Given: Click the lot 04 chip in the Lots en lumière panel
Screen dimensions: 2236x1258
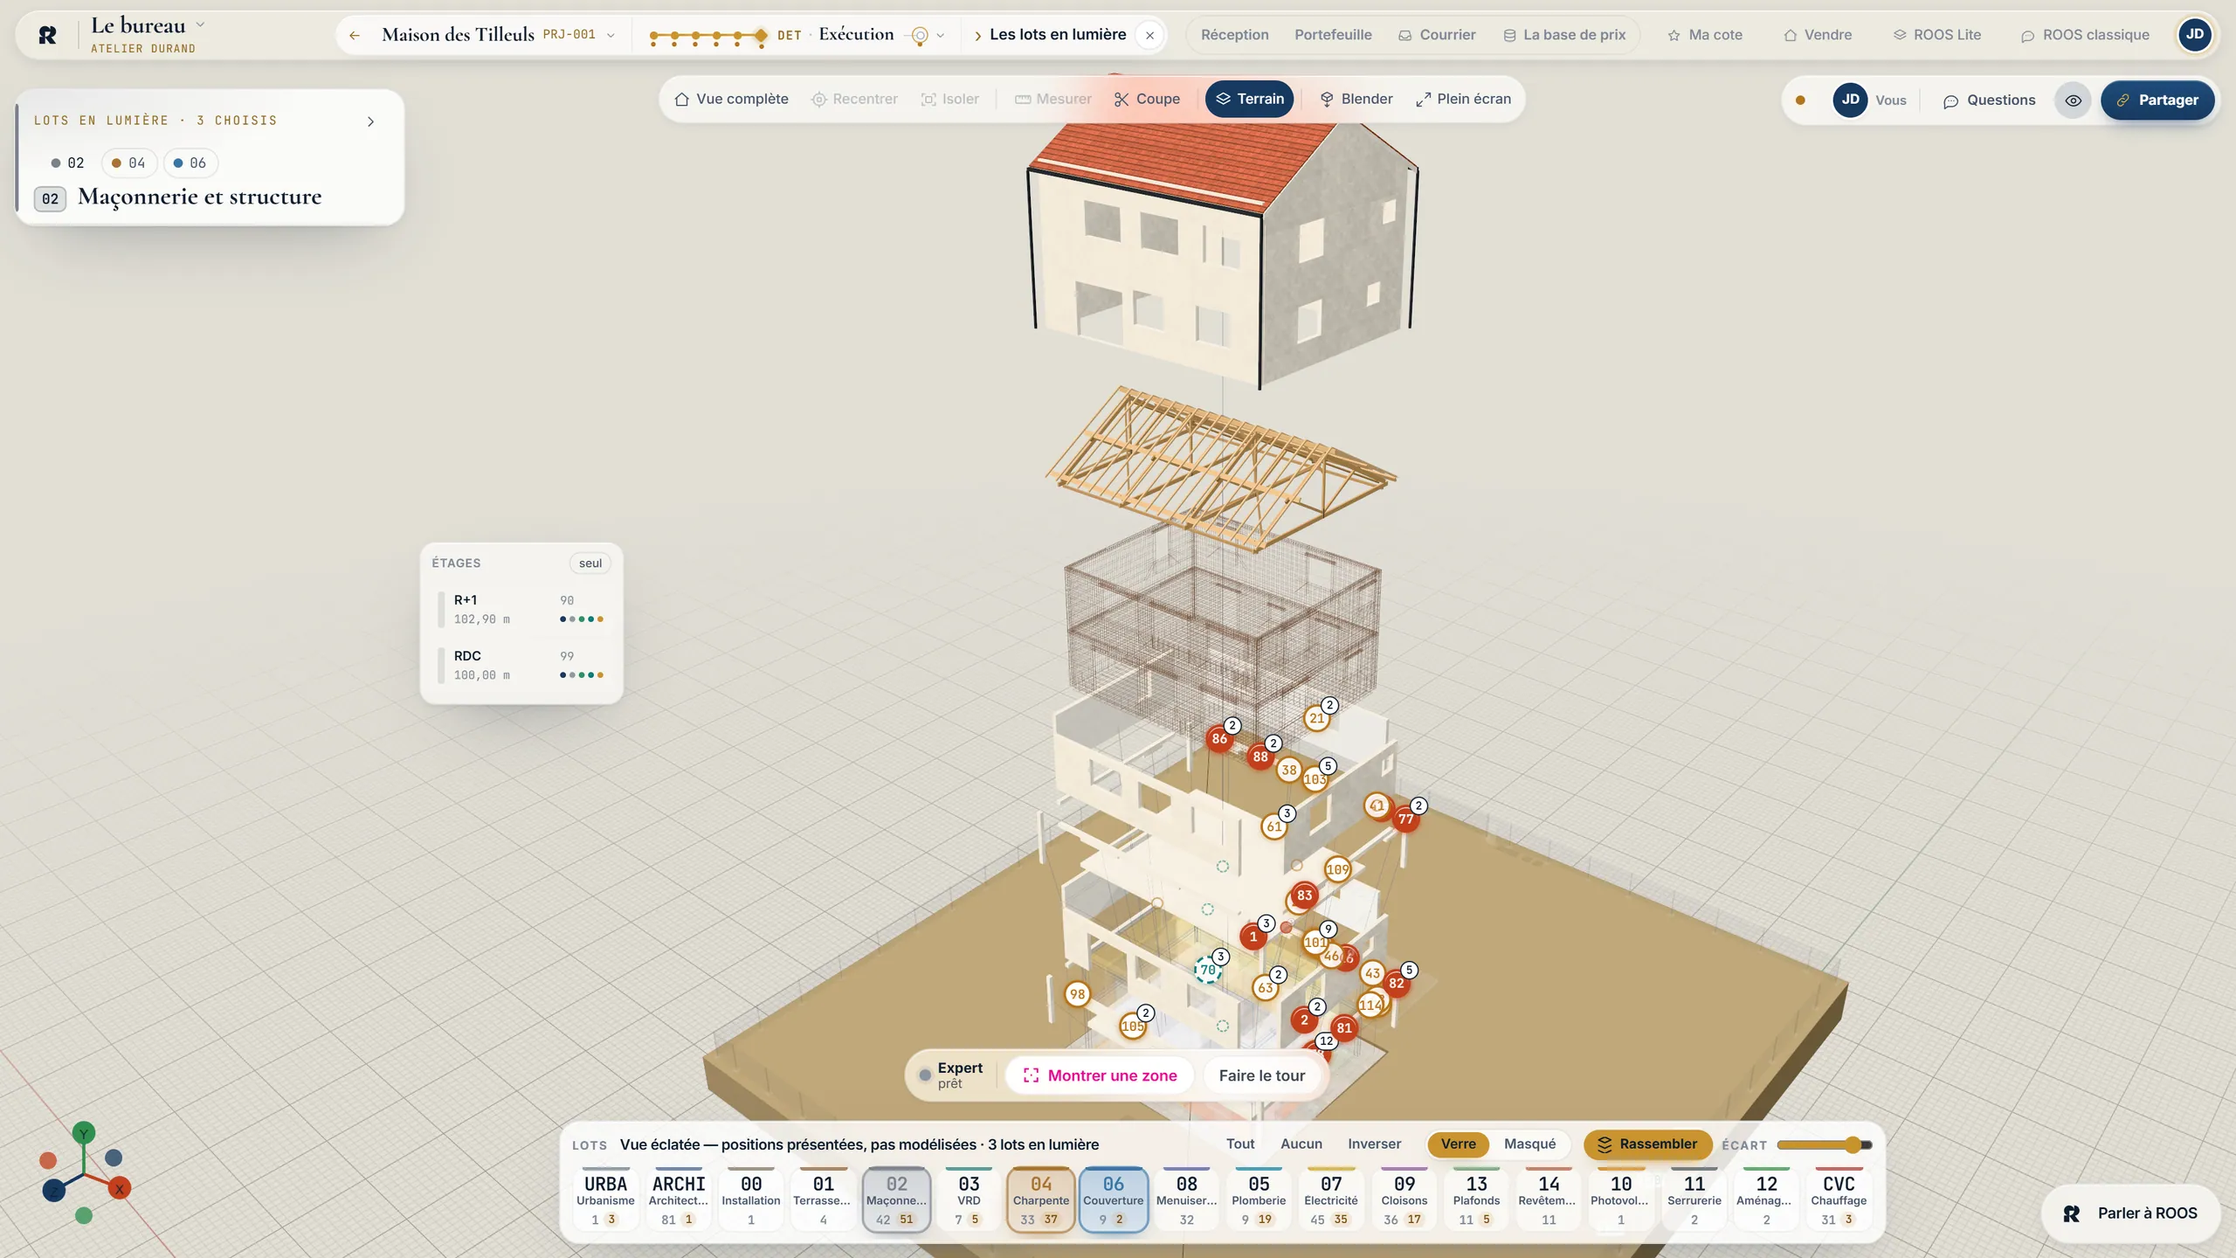Looking at the screenshot, I should (x=129, y=163).
